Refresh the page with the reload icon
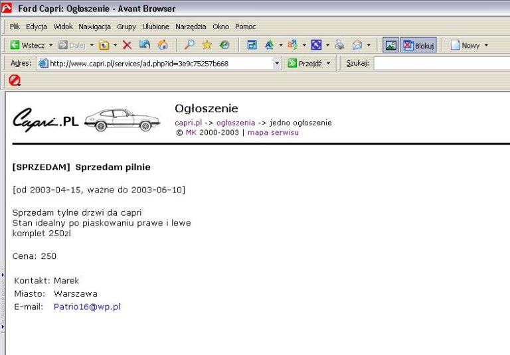The image size is (510, 355). [145, 45]
